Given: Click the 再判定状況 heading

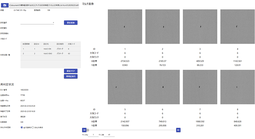Looking at the screenshot, I should click(7, 84).
